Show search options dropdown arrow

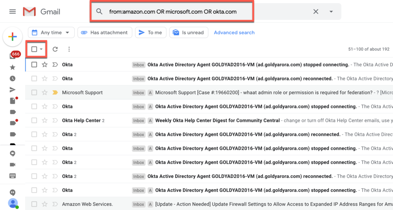(331, 11)
